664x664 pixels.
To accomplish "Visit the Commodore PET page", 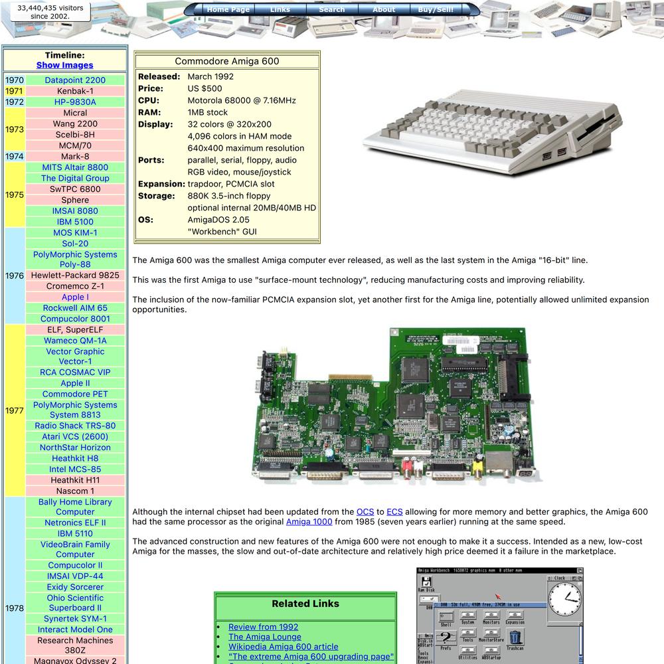I will click(75, 394).
